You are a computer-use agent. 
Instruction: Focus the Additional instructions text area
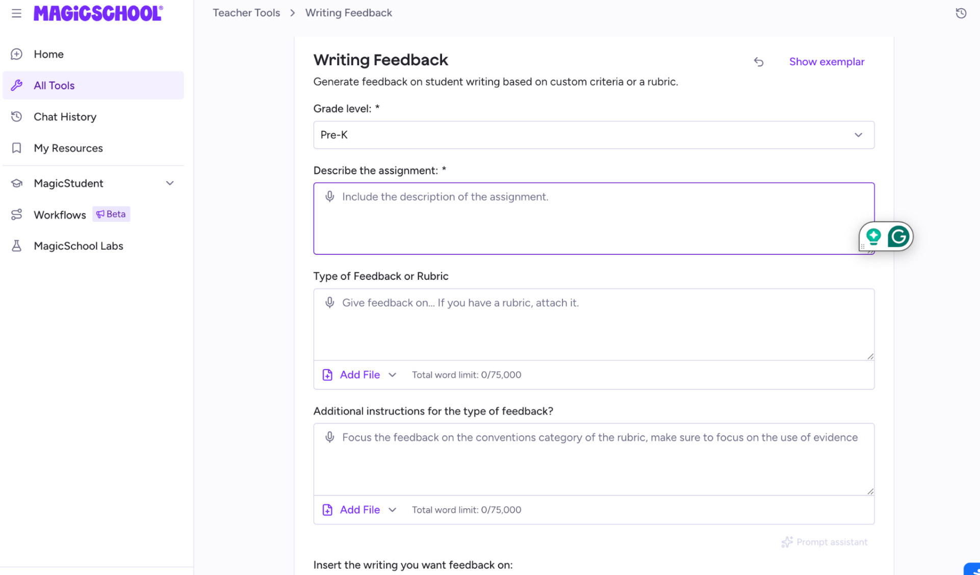594,459
